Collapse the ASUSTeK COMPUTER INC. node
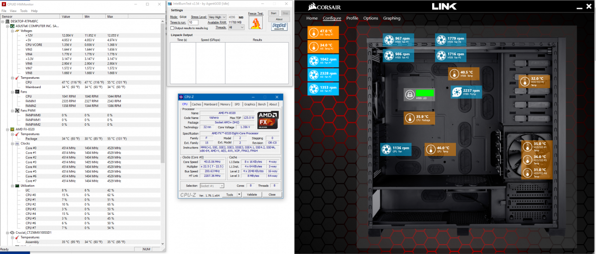The width and height of the screenshot is (596, 254). 8,26
